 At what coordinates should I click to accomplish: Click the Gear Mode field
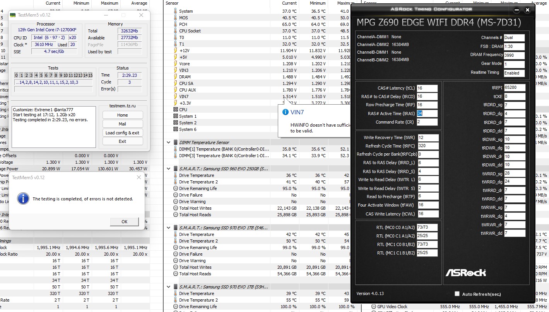pos(514,64)
